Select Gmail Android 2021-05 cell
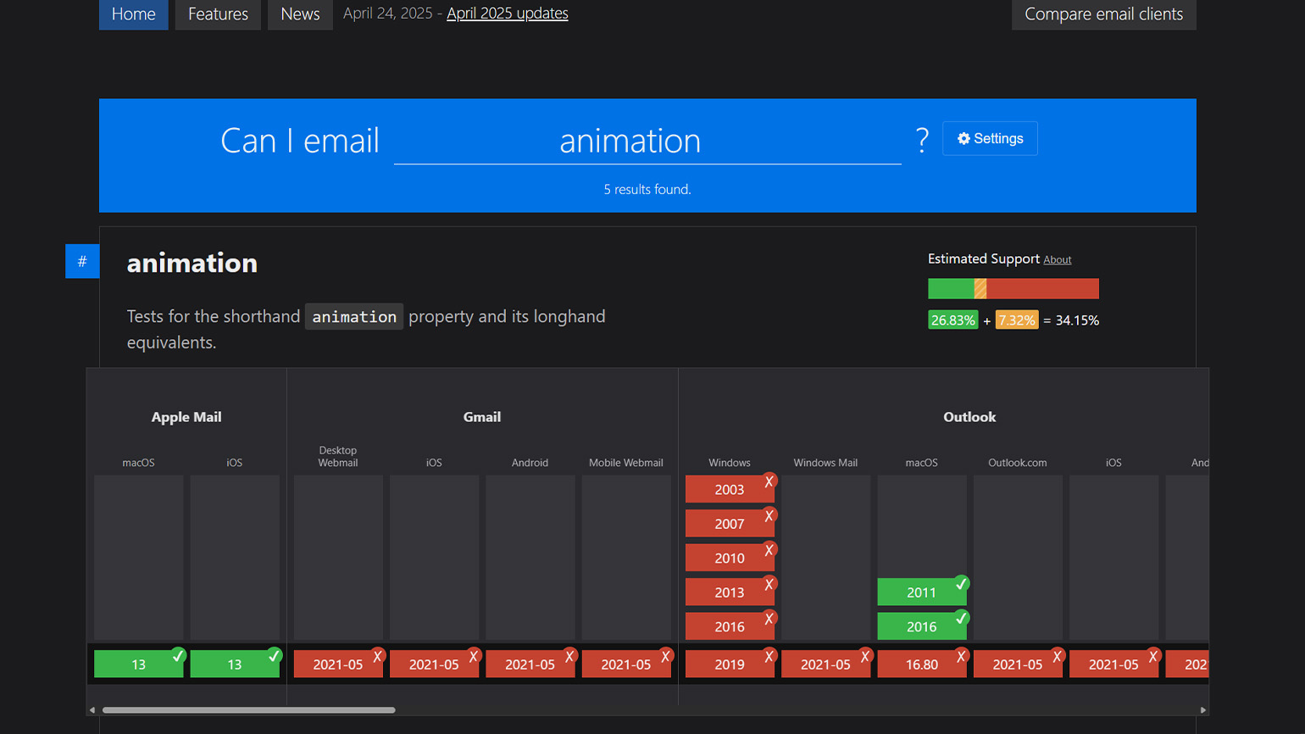1305x734 pixels. [x=530, y=664]
